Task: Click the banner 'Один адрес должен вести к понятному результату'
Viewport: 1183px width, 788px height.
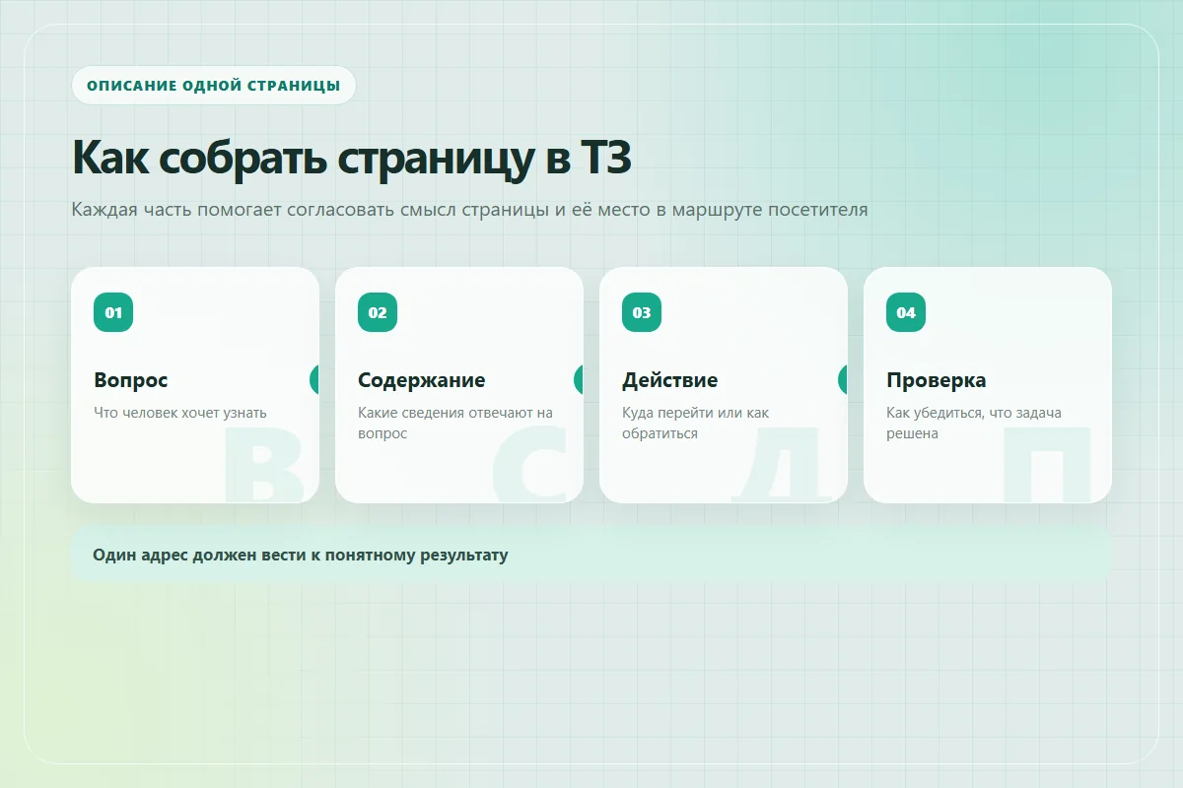Action: click(x=591, y=555)
